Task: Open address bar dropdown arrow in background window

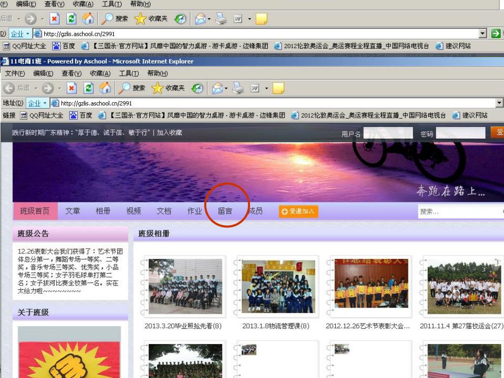Action: point(483,33)
